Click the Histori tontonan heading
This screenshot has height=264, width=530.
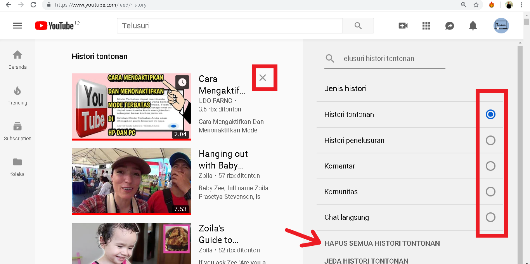(100, 56)
